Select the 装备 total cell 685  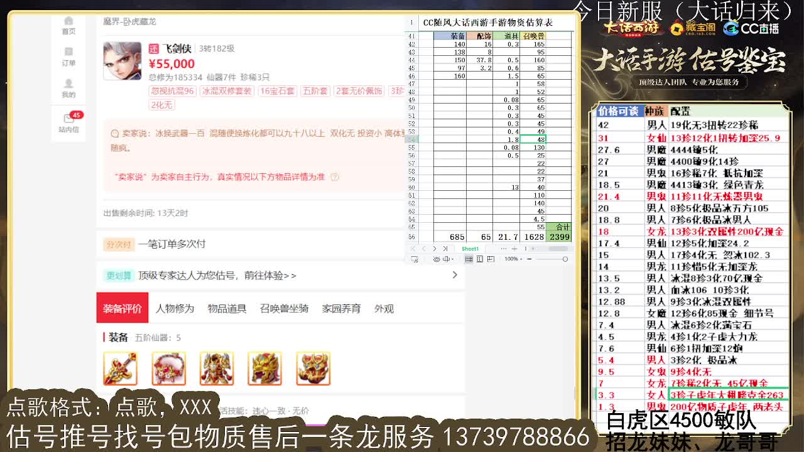point(450,237)
